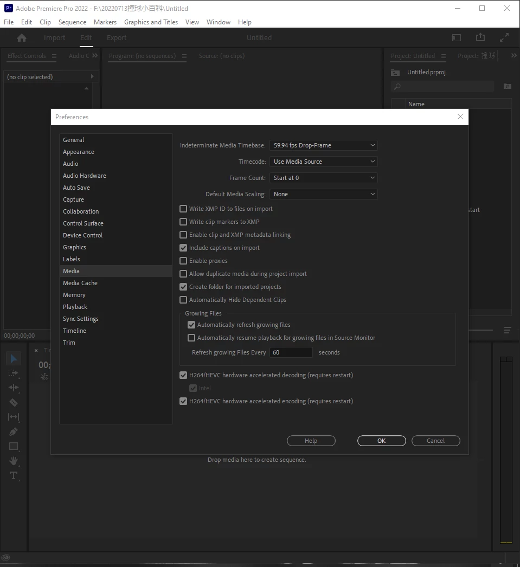Screen dimensions: 520x567
Task: Close the Preferences dialog with X
Action: [460, 117]
